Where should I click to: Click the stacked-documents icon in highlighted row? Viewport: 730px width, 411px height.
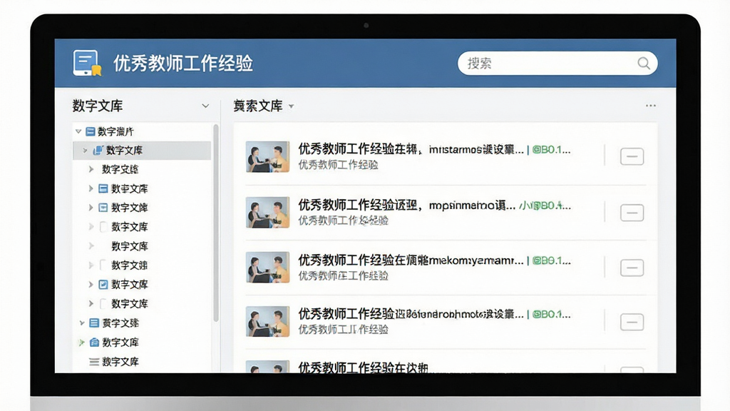(x=98, y=151)
